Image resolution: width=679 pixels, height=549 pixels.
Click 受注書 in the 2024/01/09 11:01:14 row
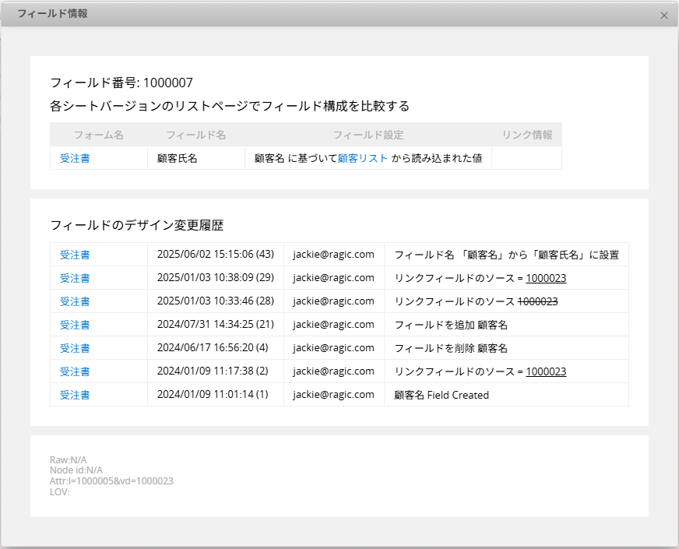(x=75, y=395)
